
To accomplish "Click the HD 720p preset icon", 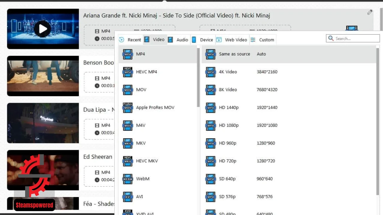I will point(211,161).
